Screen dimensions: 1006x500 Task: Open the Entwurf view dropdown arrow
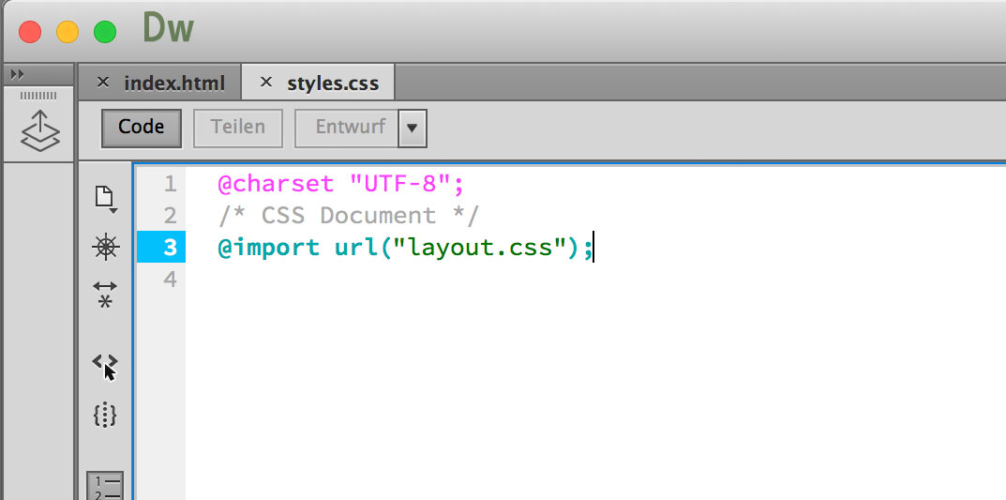(412, 128)
